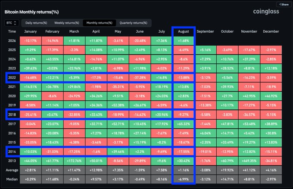Click the December column header
293x189 pixels.
click(271, 31)
